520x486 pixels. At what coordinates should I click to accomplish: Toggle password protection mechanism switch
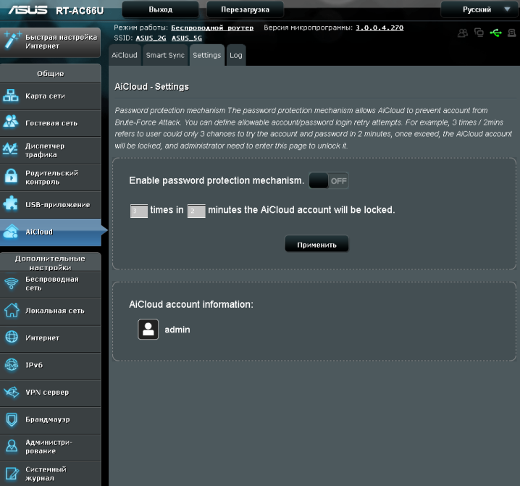(328, 181)
